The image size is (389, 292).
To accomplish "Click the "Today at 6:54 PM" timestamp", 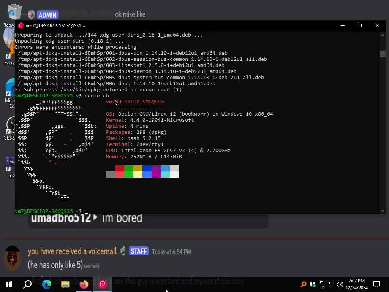I will [x=172, y=252].
